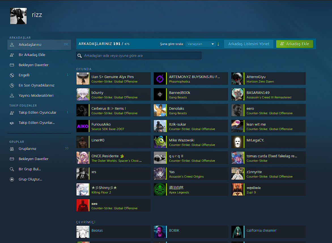Open Banned800k friend avatar

click(160, 94)
